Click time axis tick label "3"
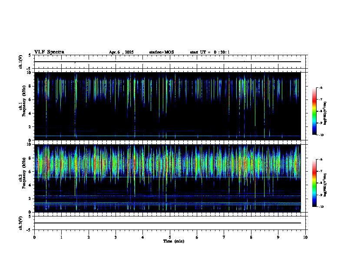 pos(116,237)
